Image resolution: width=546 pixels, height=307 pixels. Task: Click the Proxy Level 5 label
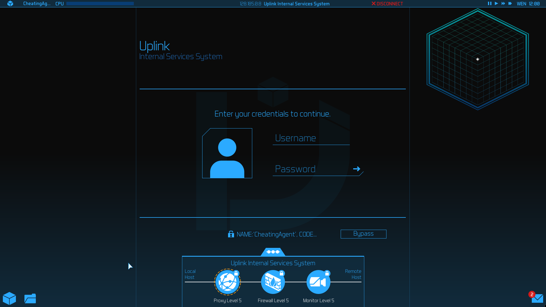[227, 300]
